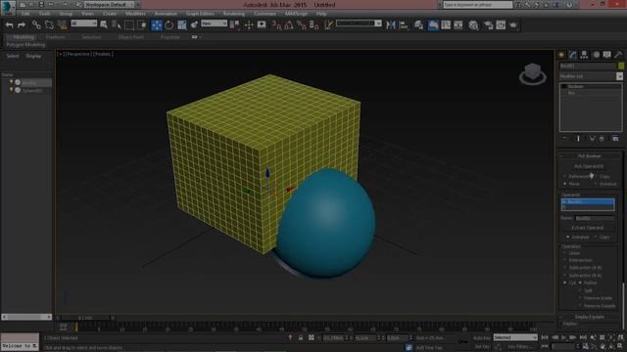This screenshot has width=627, height=352.
Task: Toggle the 3D Snaps icon
Action: pyautogui.click(x=276, y=25)
